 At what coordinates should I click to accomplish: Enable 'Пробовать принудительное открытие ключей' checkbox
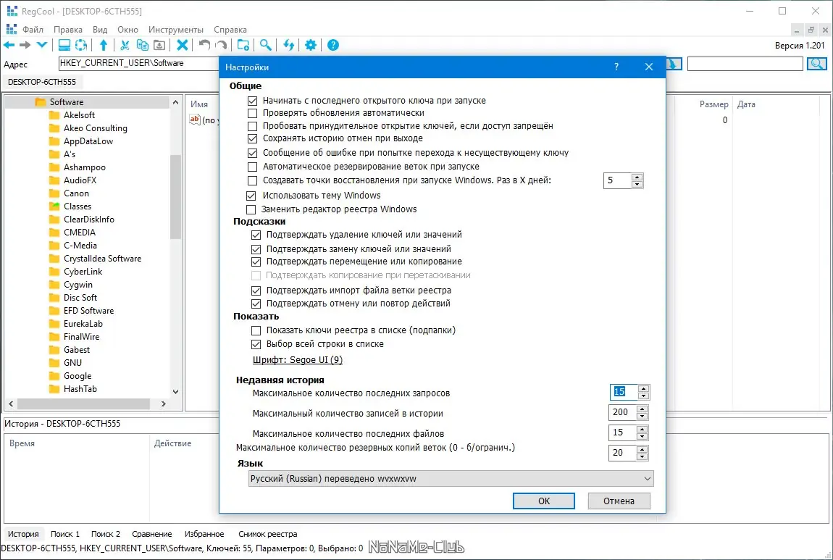pyautogui.click(x=252, y=127)
